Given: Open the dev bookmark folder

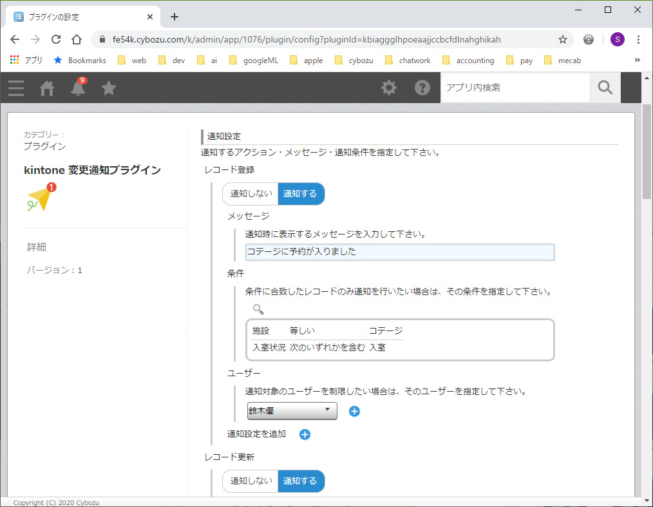Looking at the screenshot, I should pyautogui.click(x=171, y=61).
